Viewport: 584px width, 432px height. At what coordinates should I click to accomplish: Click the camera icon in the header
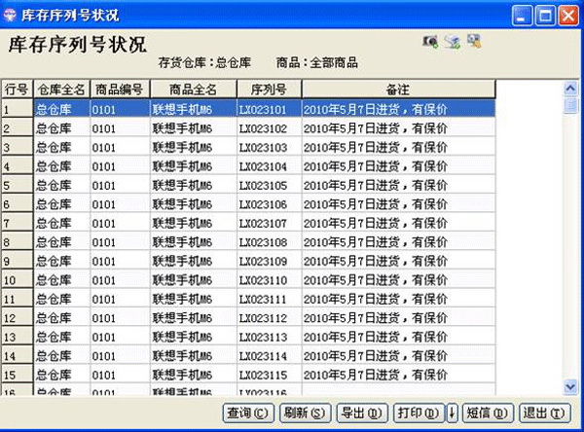tap(430, 41)
